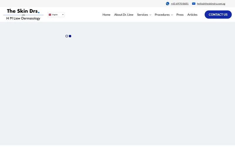Click the UK flag language icon
Viewport: 235px width, 147px height.
(x=50, y=15)
